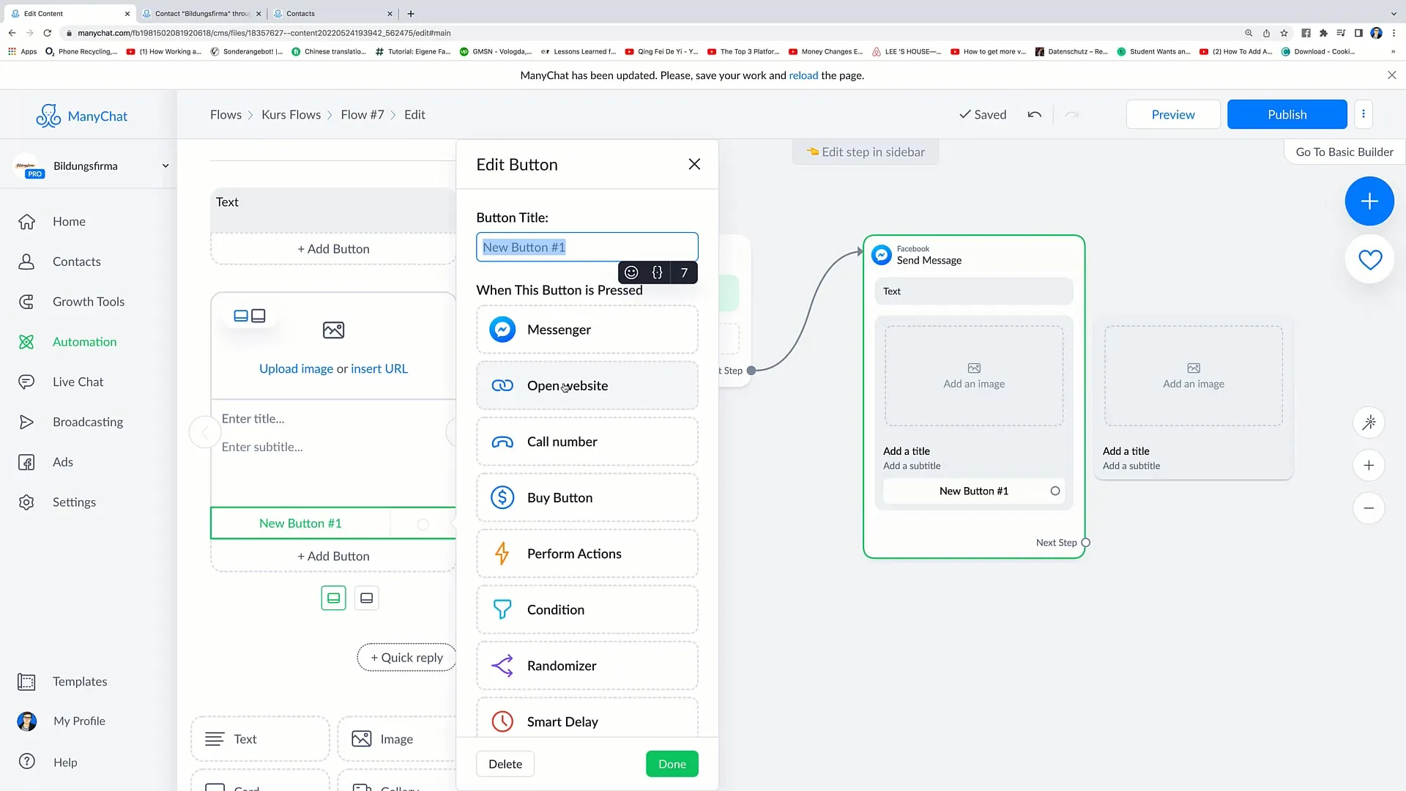Zoom out on the flow canvas
The height and width of the screenshot is (791, 1406).
[x=1369, y=508]
